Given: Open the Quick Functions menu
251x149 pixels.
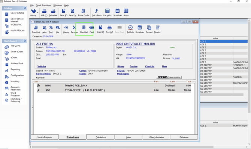Looking at the screenshot, I should [43, 6].
